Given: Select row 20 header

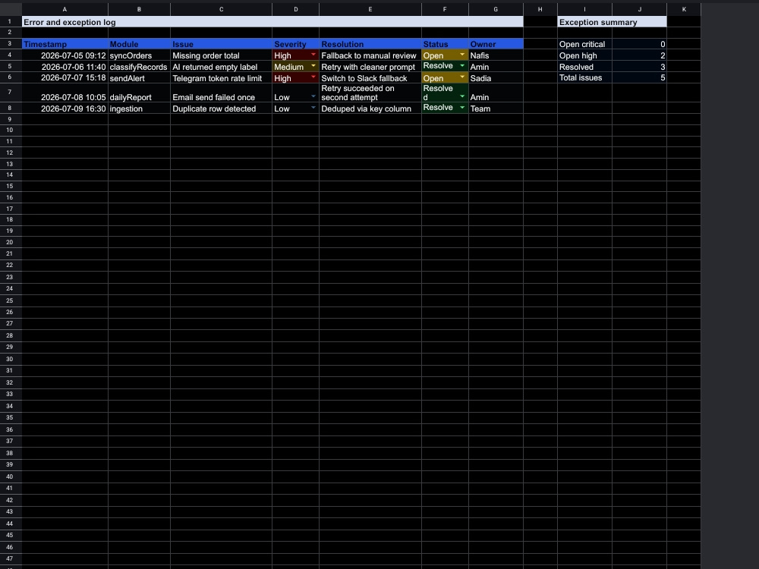Looking at the screenshot, I should [11, 242].
